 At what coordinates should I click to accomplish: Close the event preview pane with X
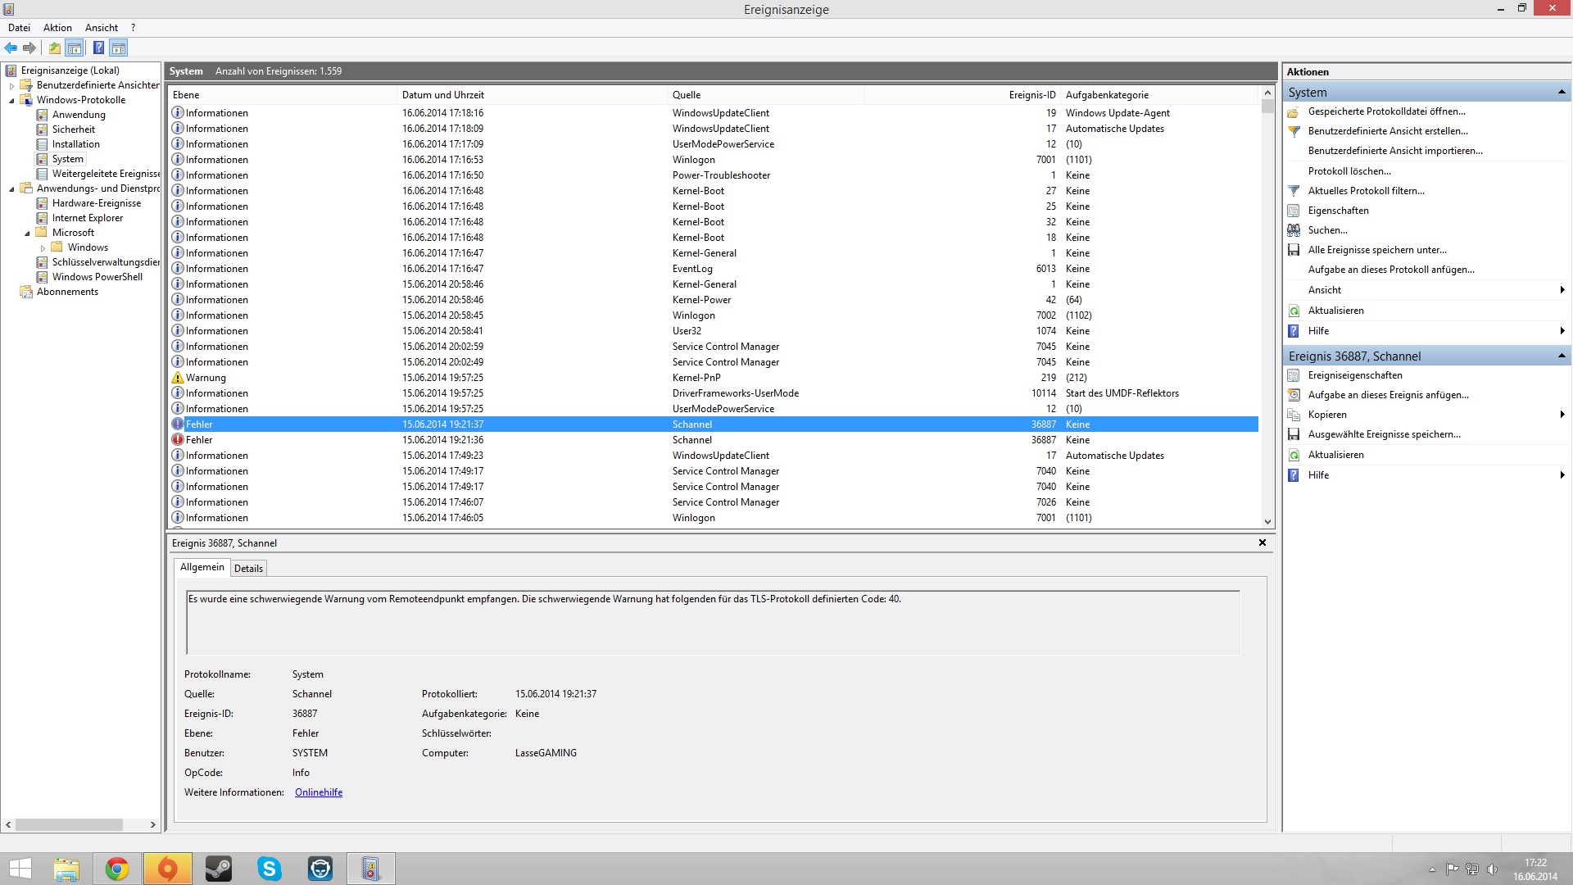[1262, 542]
